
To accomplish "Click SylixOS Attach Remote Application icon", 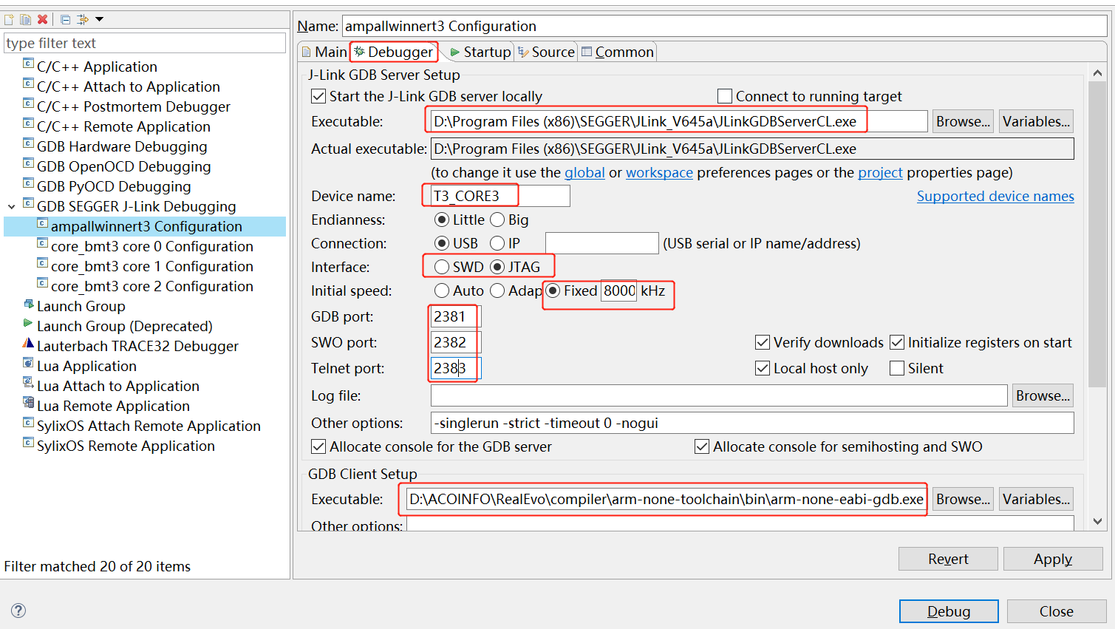I will coord(28,424).
